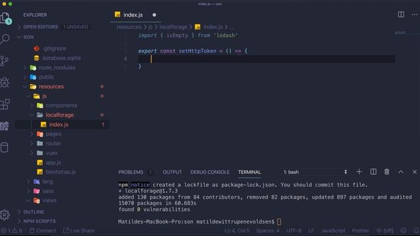Click Live Share in the status bar
The height and width of the screenshot is (236, 420).
pyautogui.click(x=79, y=231)
